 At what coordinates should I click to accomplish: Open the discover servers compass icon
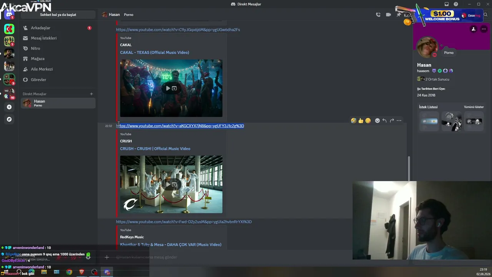(x=9, y=119)
